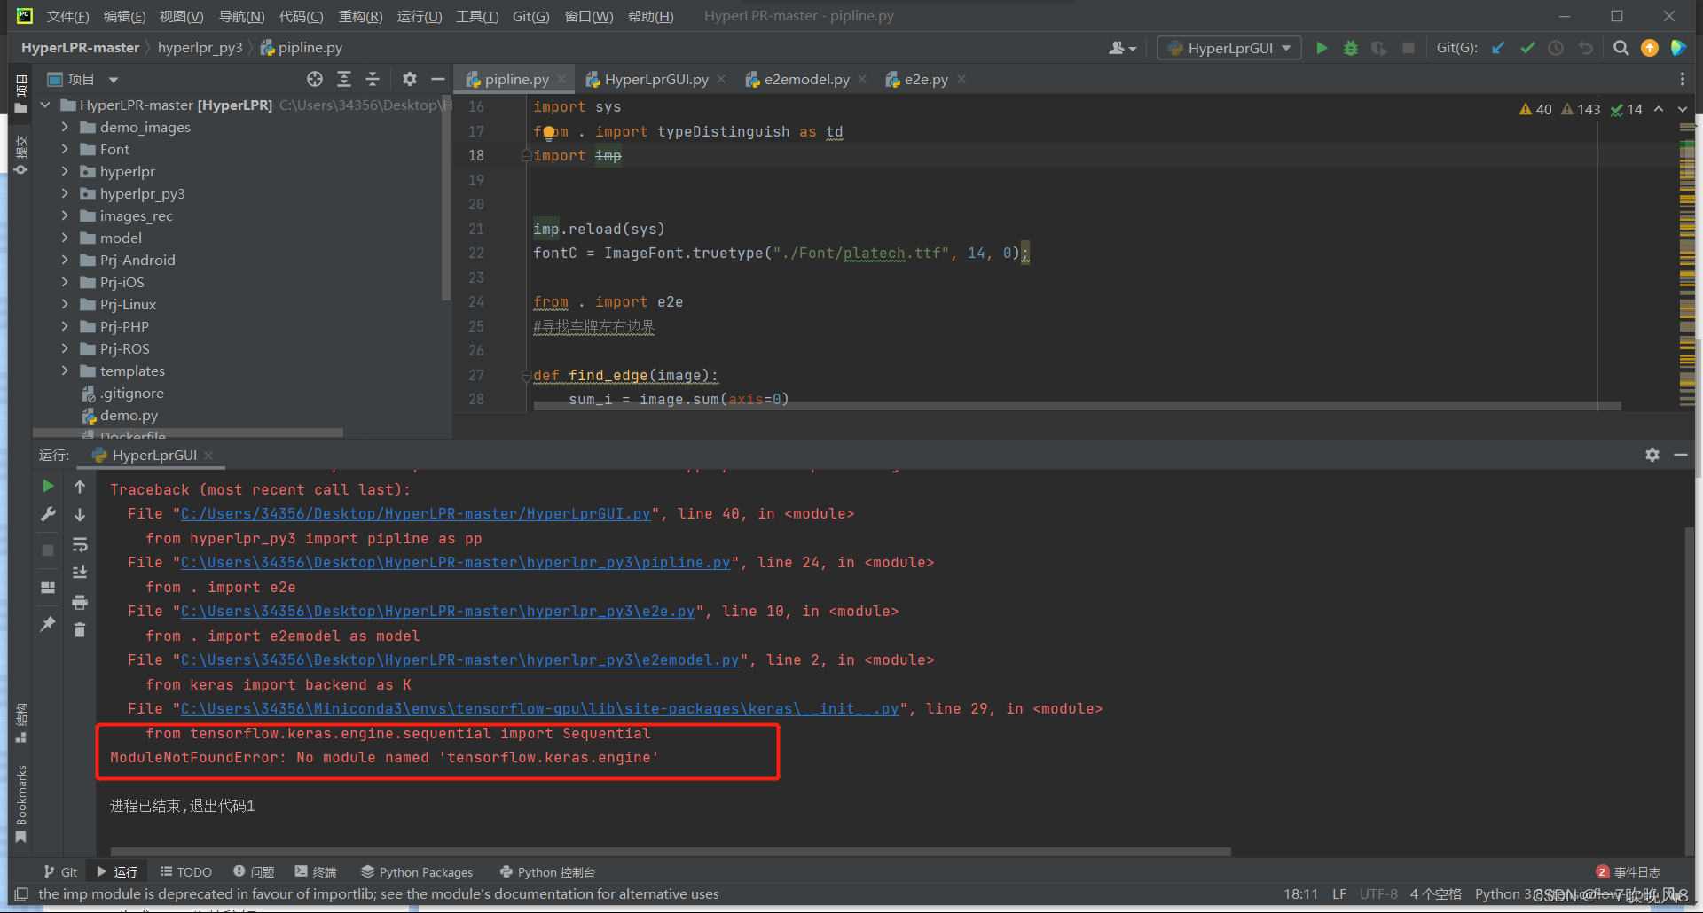Start debugging with the bug icon

[1350, 48]
